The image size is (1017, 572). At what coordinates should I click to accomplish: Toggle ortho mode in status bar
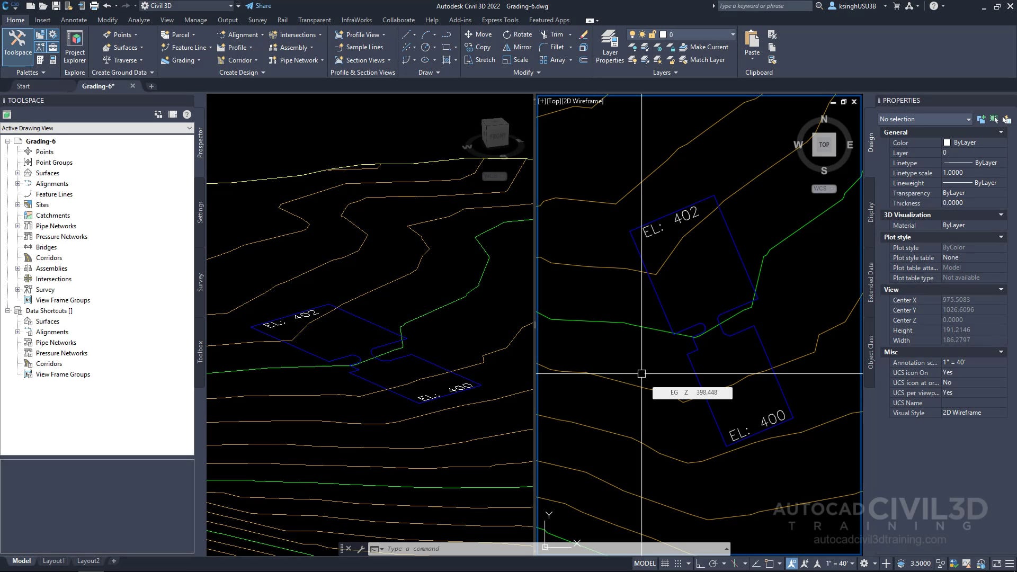700,564
